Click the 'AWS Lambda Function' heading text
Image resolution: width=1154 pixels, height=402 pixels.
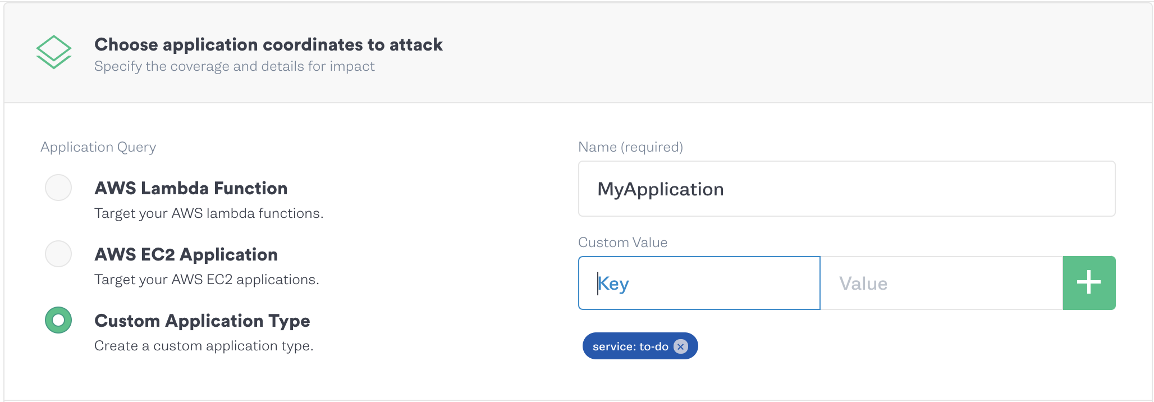191,188
